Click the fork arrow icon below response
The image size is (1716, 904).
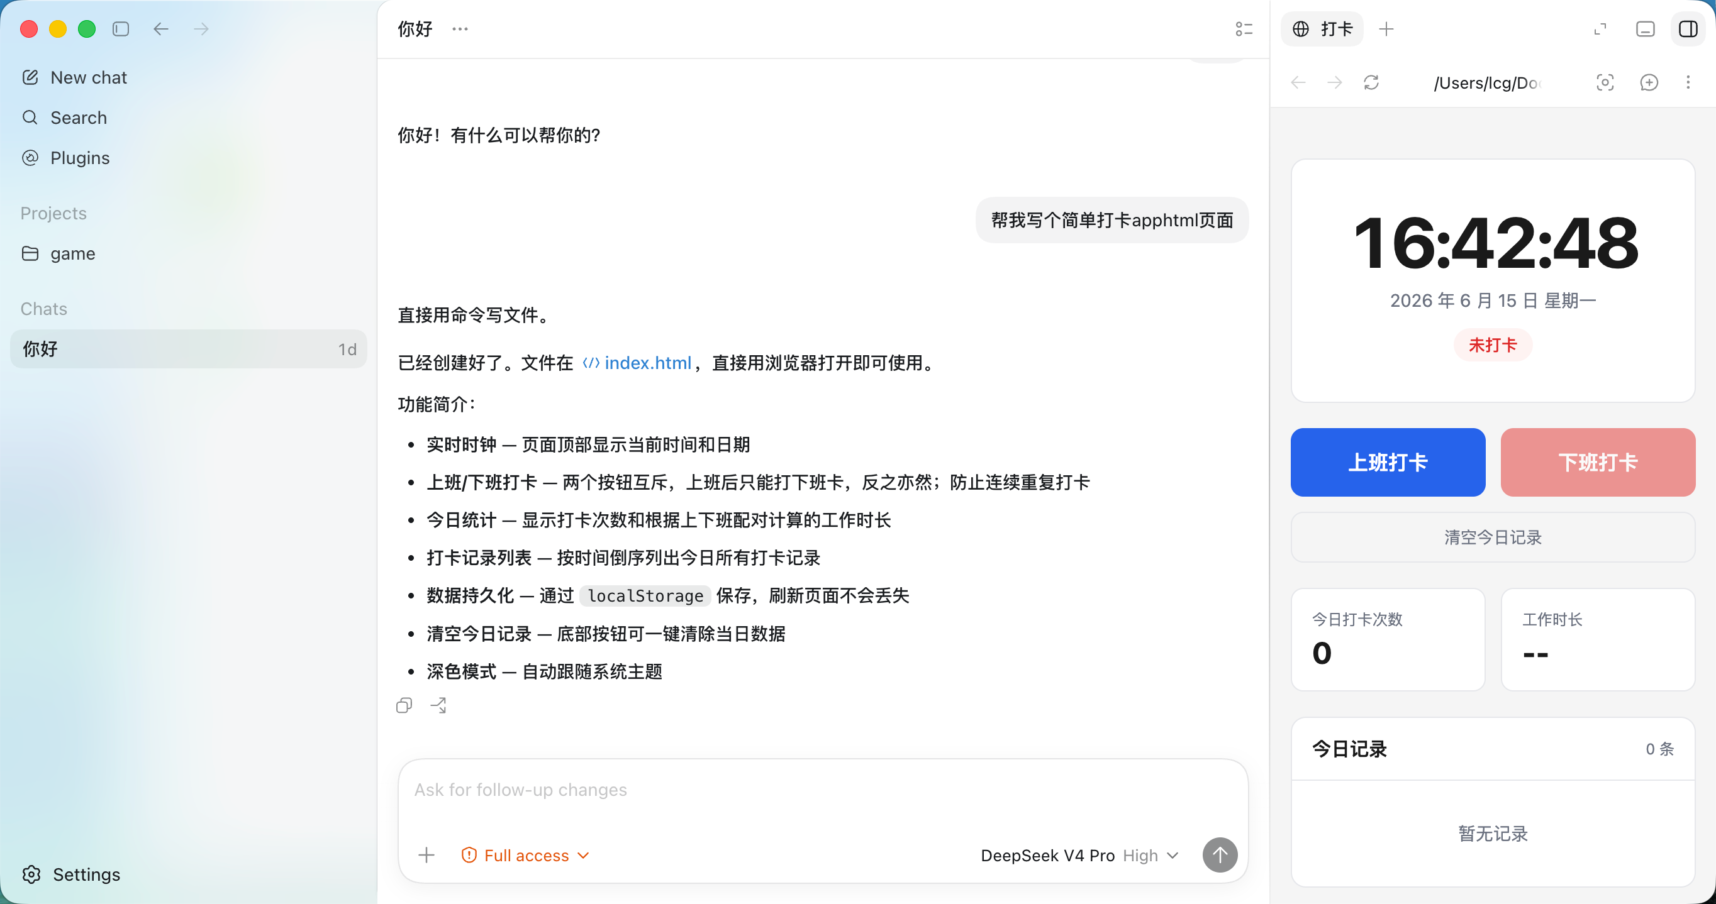click(x=438, y=705)
